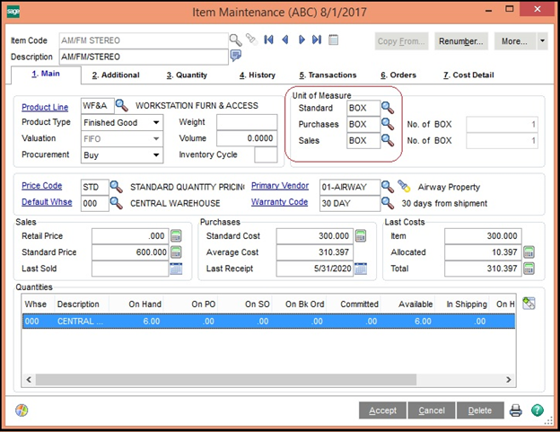Click into the Retail Price field
The image size is (560, 432).
point(129,236)
